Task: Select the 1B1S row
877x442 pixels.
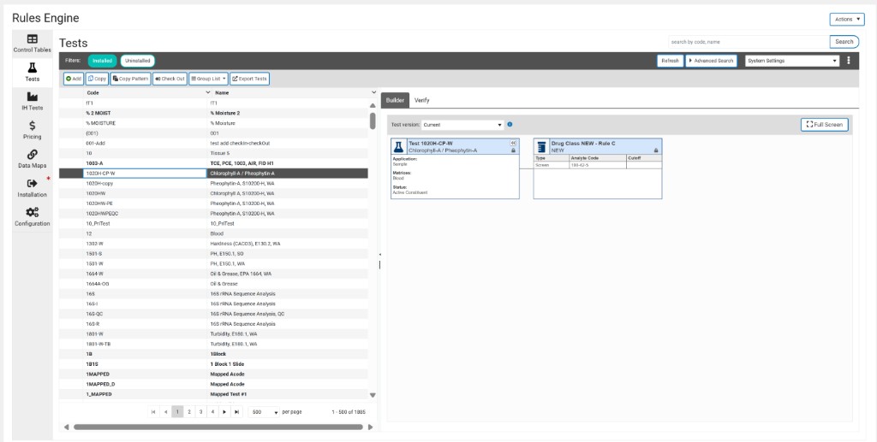Action: tap(213, 364)
